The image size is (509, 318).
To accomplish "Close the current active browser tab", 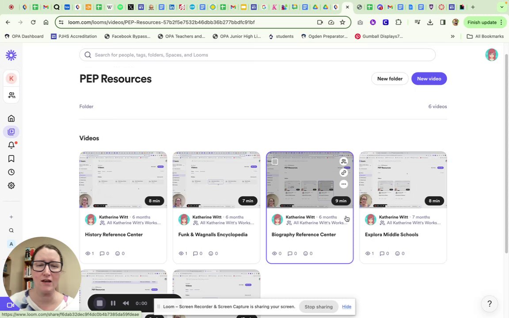I will [x=347, y=7].
